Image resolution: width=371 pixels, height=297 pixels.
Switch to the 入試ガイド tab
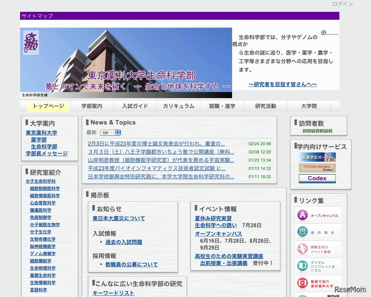135,106
